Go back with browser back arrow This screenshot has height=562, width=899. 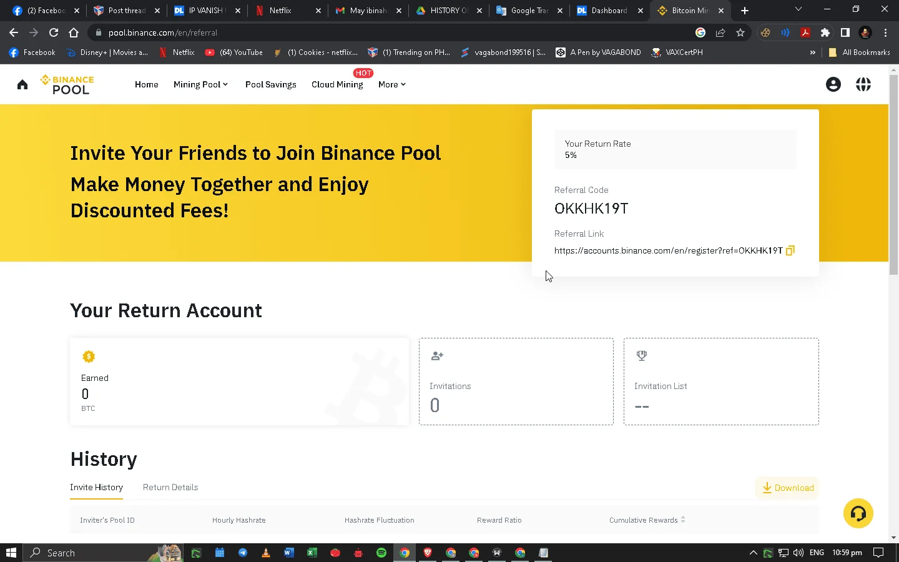[x=14, y=32]
